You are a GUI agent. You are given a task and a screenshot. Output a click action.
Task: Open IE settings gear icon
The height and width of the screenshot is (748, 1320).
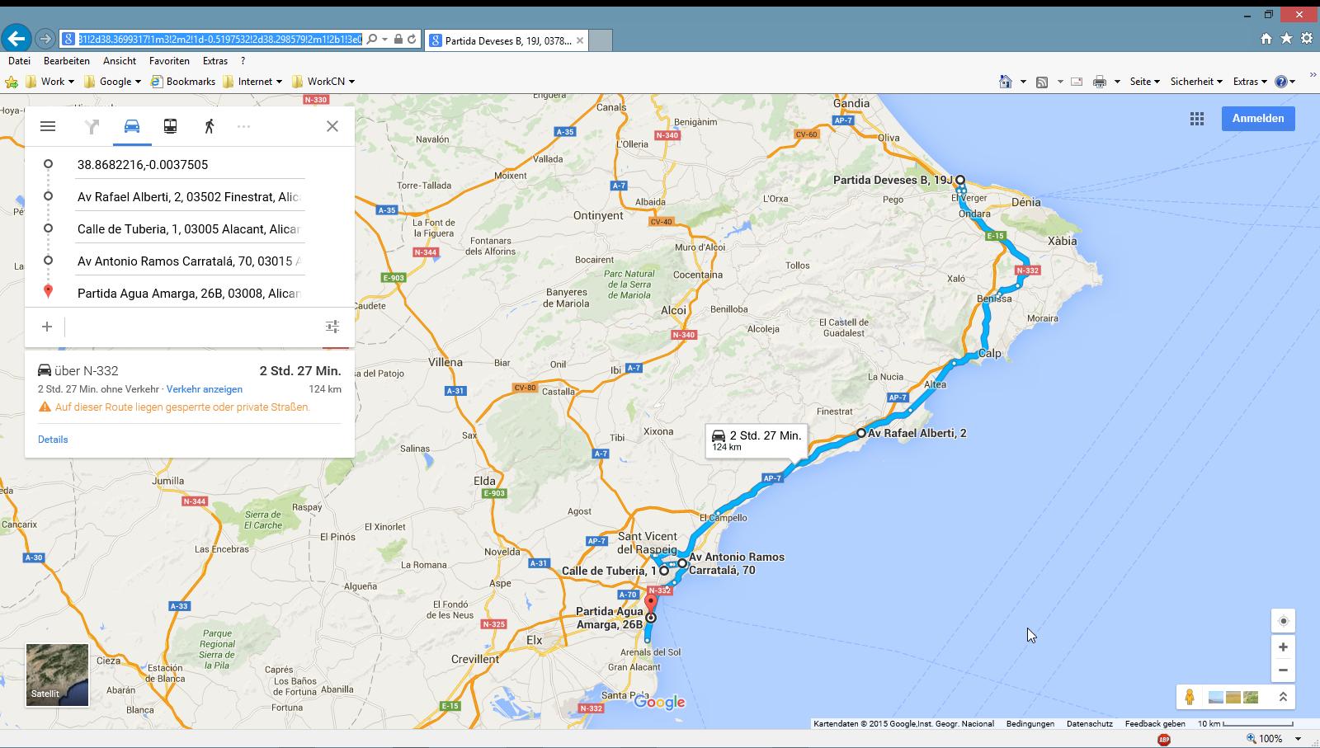(x=1307, y=39)
